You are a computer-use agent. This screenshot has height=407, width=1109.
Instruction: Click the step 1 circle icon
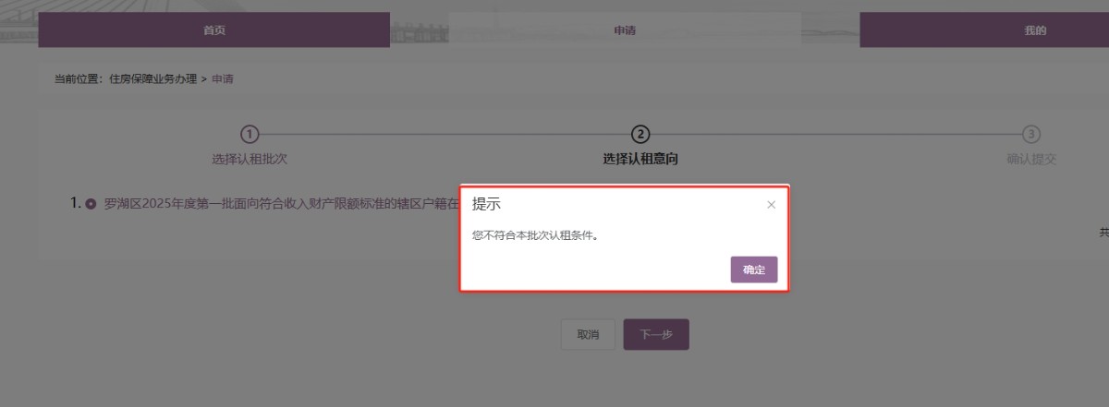tap(250, 135)
